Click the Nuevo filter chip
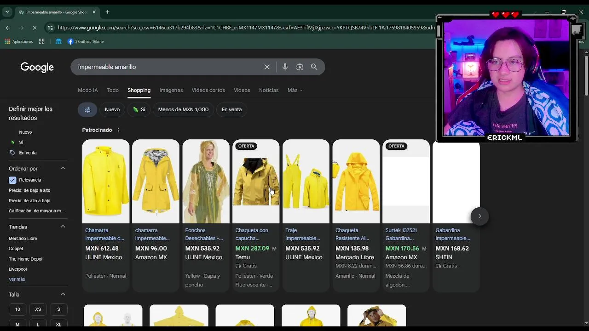 pyautogui.click(x=112, y=109)
